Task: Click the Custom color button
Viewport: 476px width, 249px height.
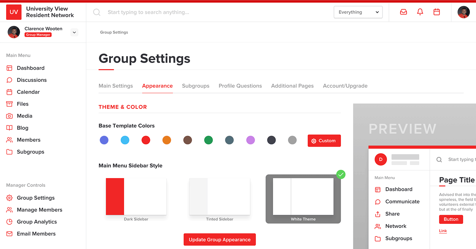Action: tap(324, 141)
